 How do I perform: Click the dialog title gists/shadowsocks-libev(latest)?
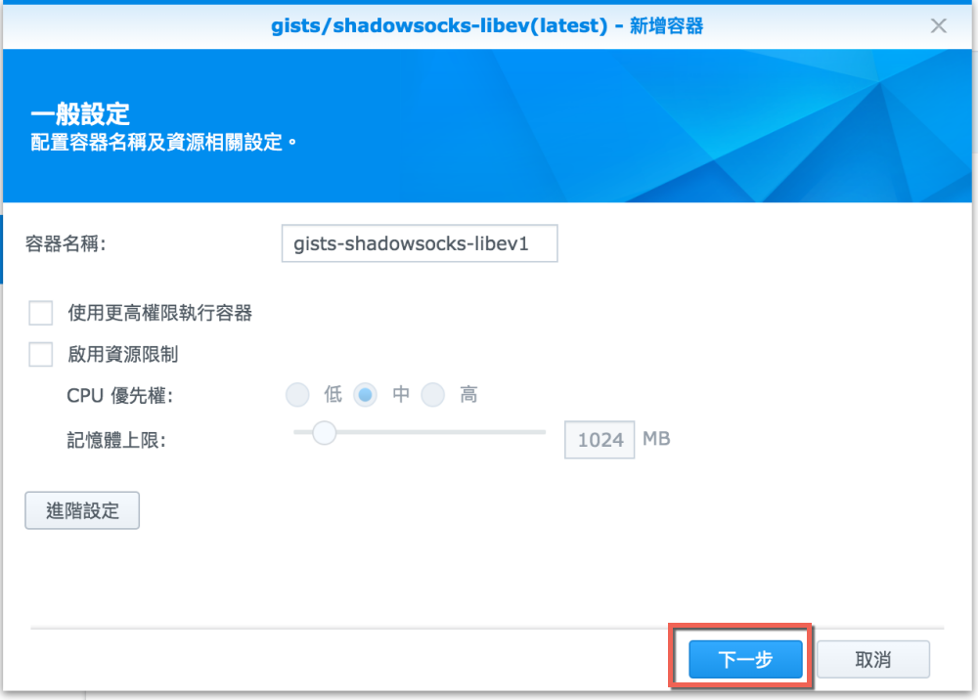point(439,25)
